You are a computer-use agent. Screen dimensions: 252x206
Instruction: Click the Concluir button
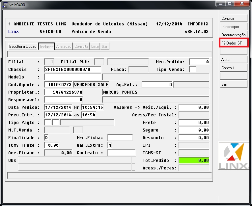233,18
